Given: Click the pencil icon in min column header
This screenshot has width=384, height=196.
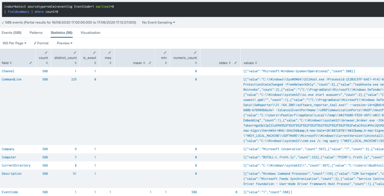Looking at the screenshot, I should [165, 53].
